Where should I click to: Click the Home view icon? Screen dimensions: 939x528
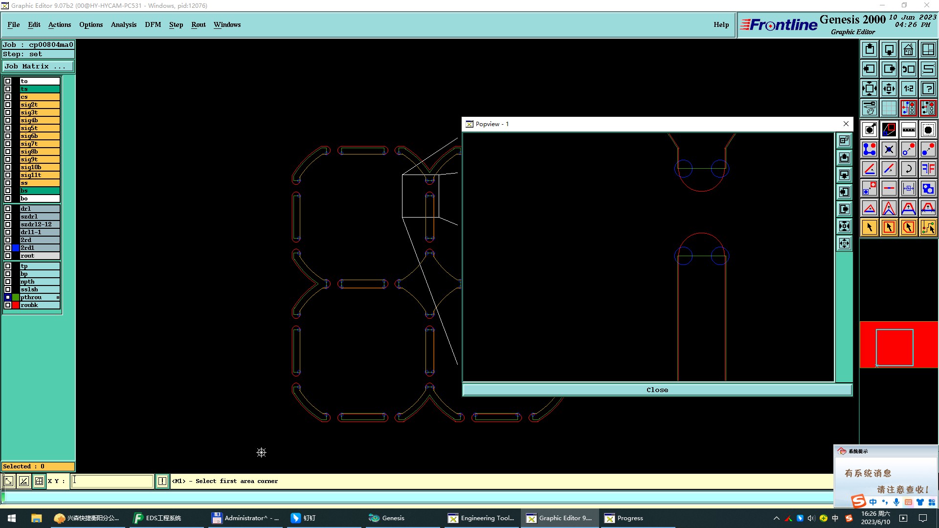tap(908, 49)
